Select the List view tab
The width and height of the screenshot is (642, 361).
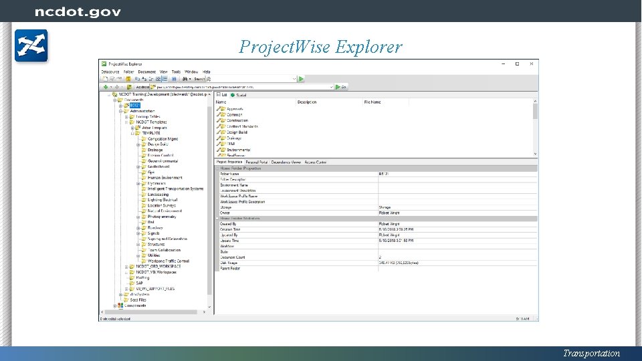(222, 95)
